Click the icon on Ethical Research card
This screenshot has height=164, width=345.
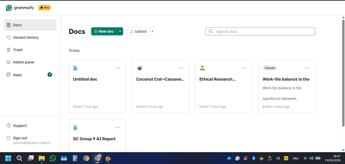[202, 68]
